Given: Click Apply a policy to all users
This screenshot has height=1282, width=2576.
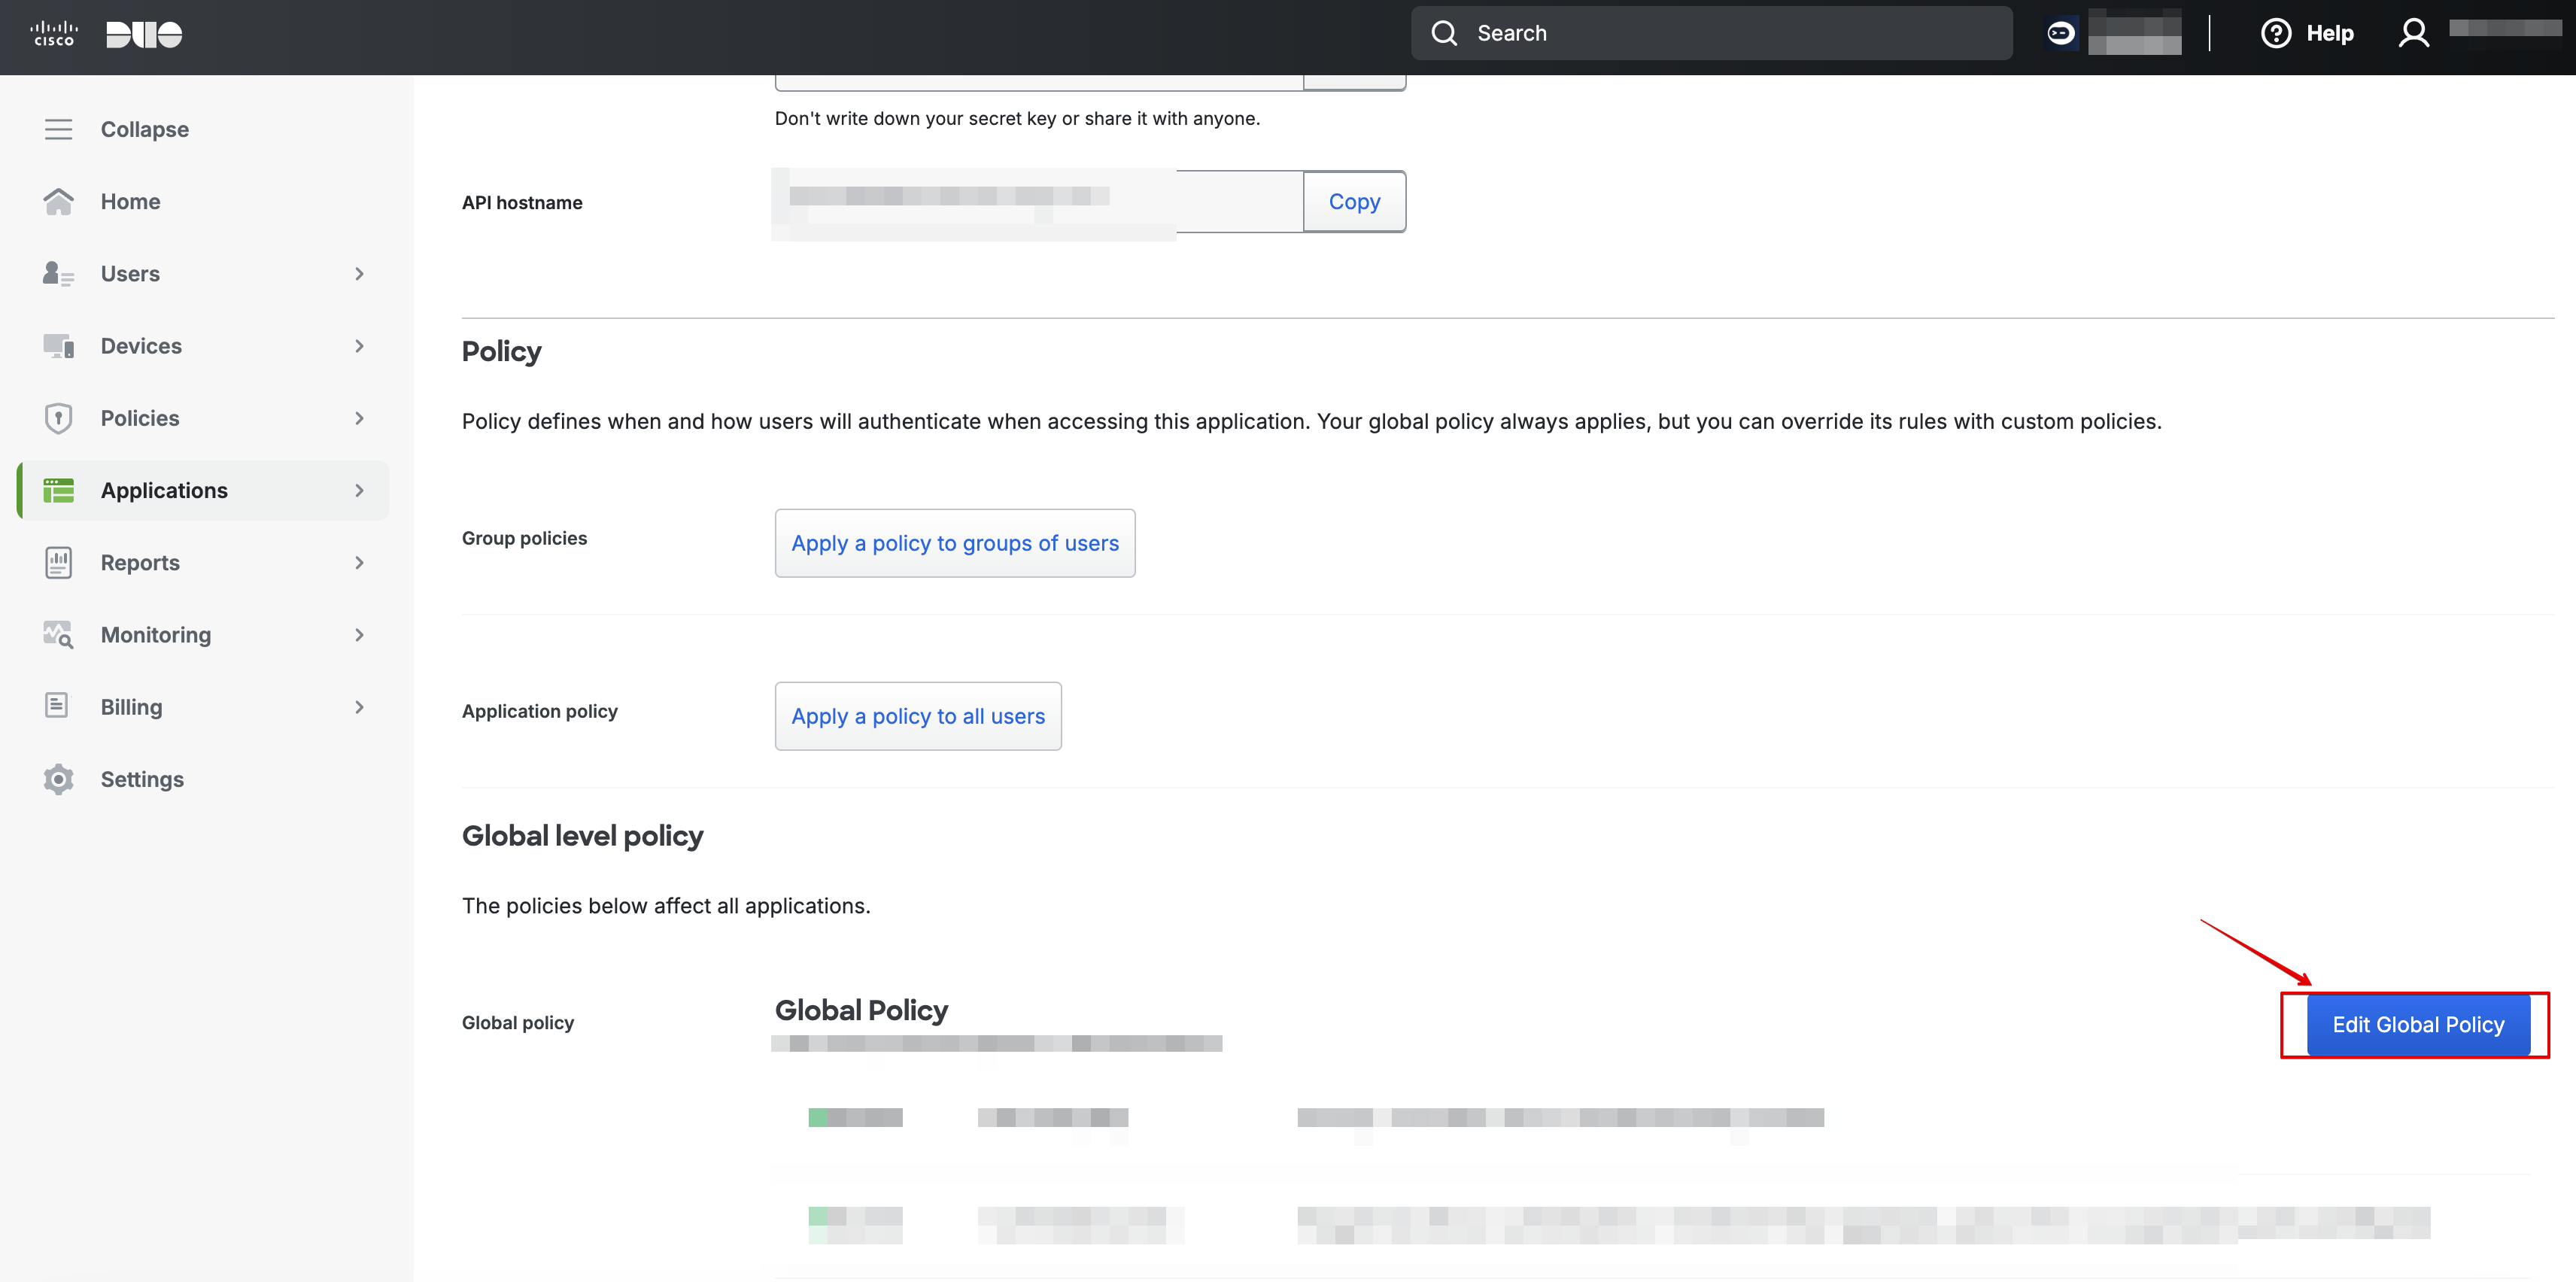Looking at the screenshot, I should [x=916, y=715].
